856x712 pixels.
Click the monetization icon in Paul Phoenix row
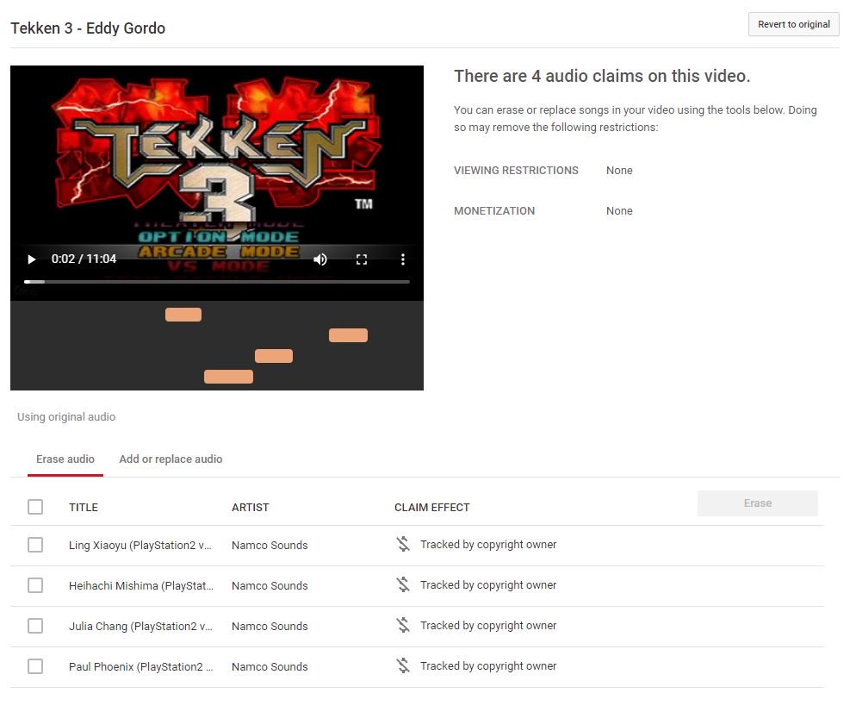[x=403, y=665]
